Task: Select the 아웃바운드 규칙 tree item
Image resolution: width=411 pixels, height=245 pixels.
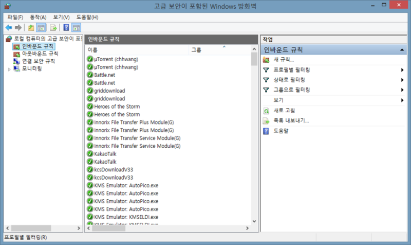Action: tap(40, 54)
